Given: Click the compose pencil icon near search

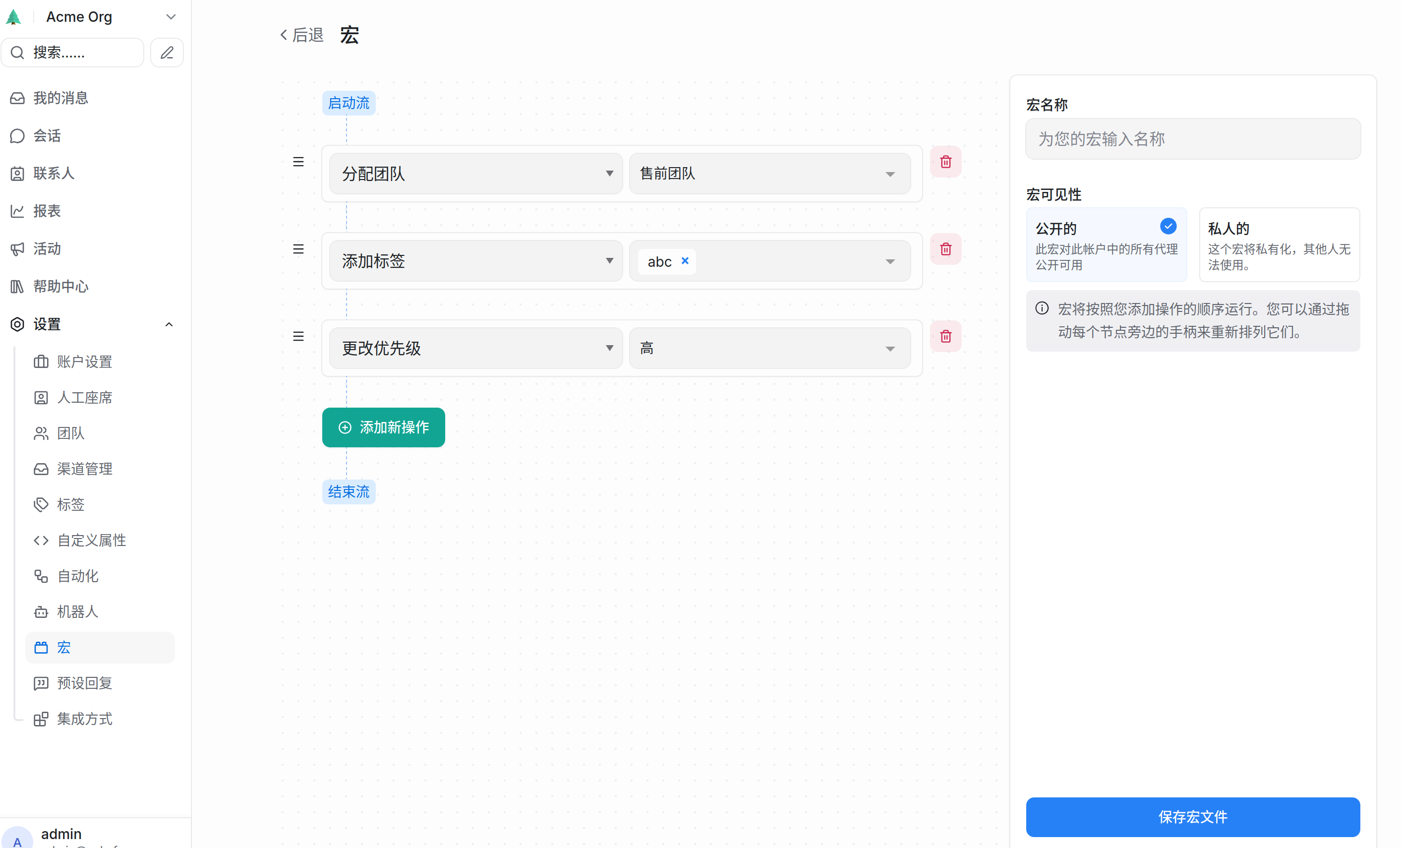Looking at the screenshot, I should (167, 53).
